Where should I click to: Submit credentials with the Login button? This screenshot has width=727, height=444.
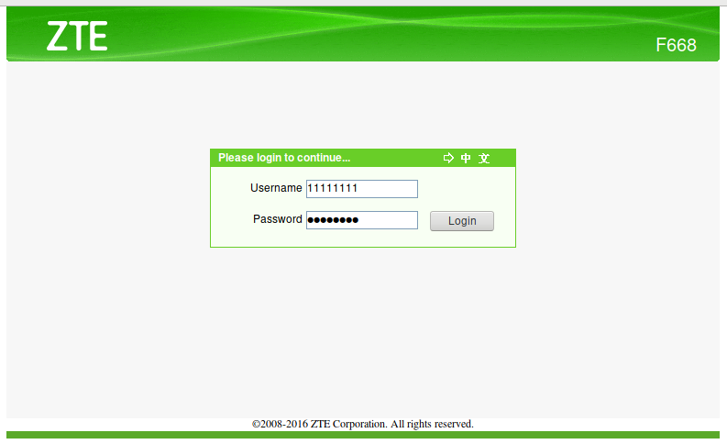(x=462, y=221)
